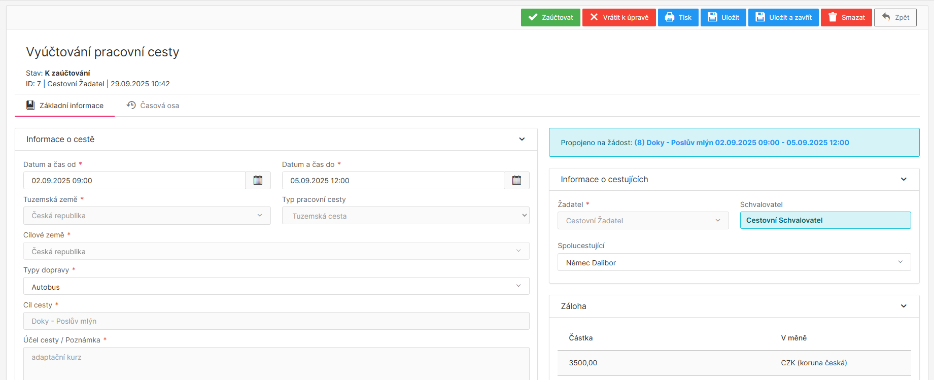The width and height of the screenshot is (934, 380).
Task: Open calendar picker for 'Datum a čas od'
Action: [x=258, y=181]
